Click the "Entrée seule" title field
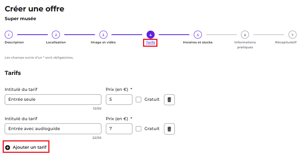This screenshot has width=302, height=154. [x=53, y=100]
